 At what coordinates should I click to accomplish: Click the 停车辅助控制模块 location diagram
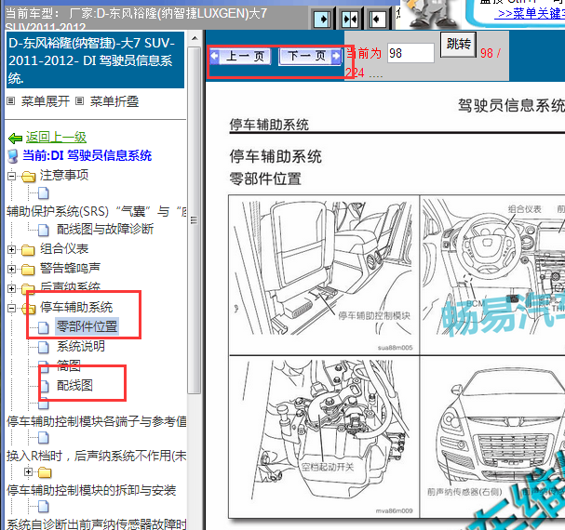point(324,274)
